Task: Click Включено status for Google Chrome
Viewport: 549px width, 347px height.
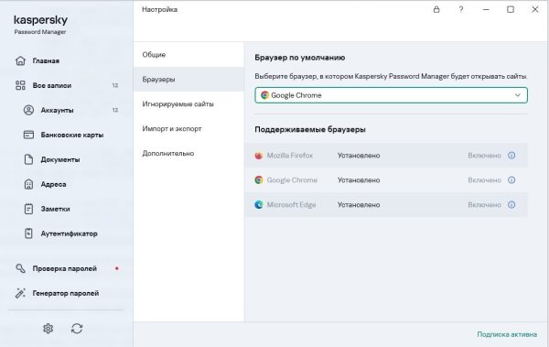Action: click(x=484, y=179)
